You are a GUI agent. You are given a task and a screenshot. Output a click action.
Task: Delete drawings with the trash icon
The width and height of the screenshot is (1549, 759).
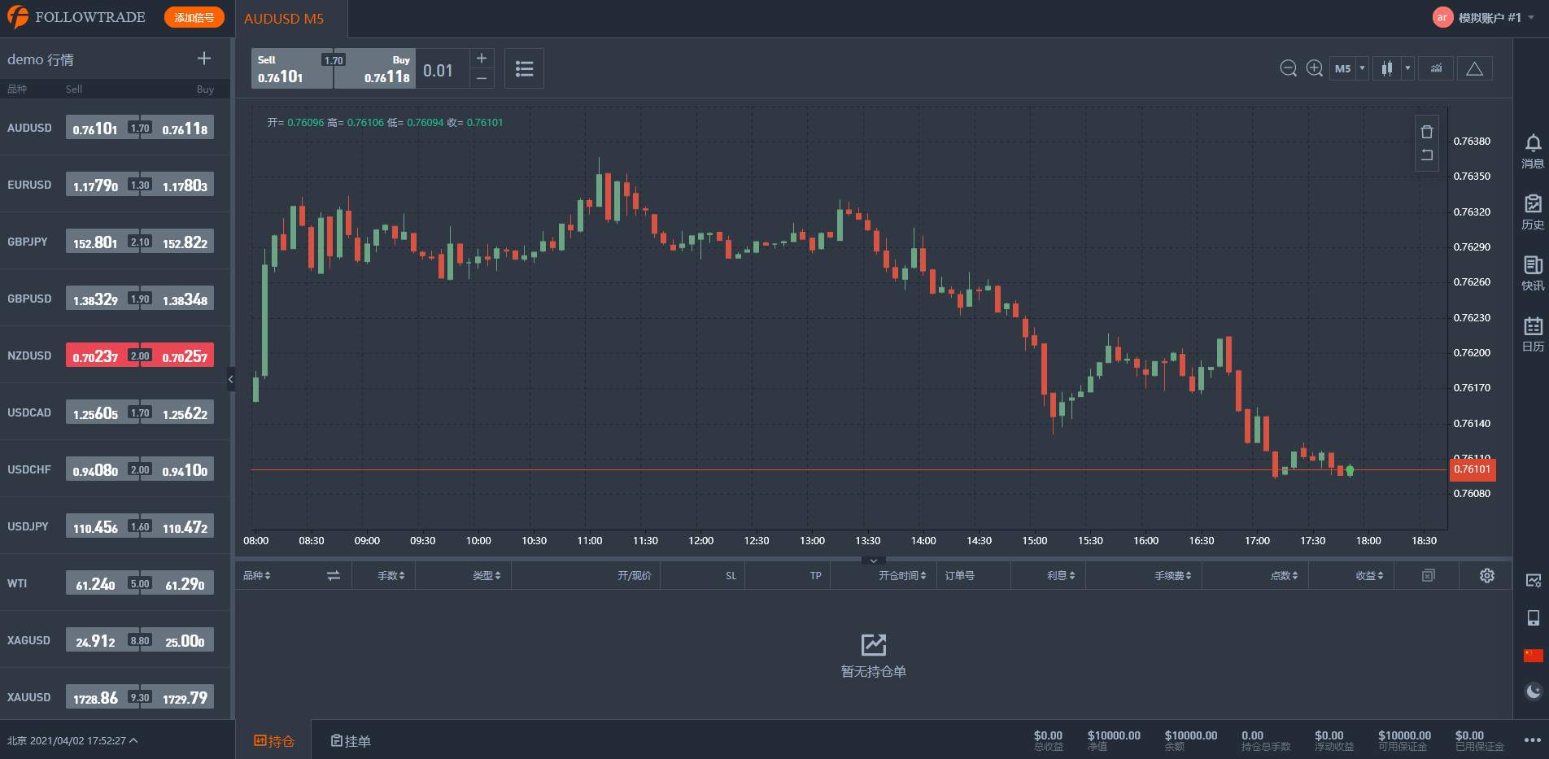pyautogui.click(x=1427, y=132)
